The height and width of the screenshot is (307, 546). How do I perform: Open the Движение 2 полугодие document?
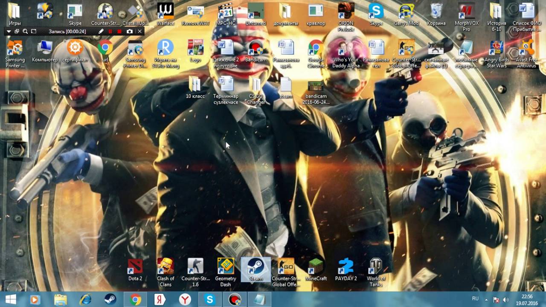(x=226, y=54)
